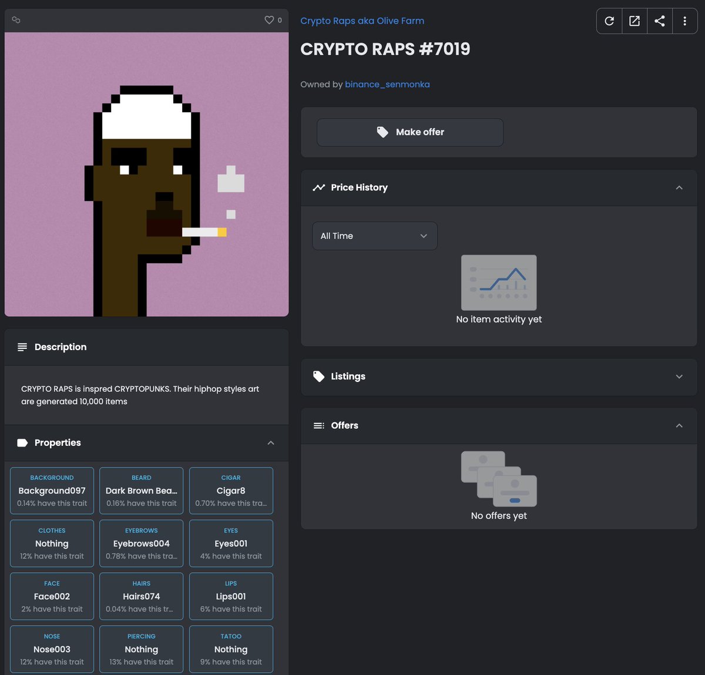Click the Properties label icon
Viewport: 705px width, 675px height.
coord(22,443)
